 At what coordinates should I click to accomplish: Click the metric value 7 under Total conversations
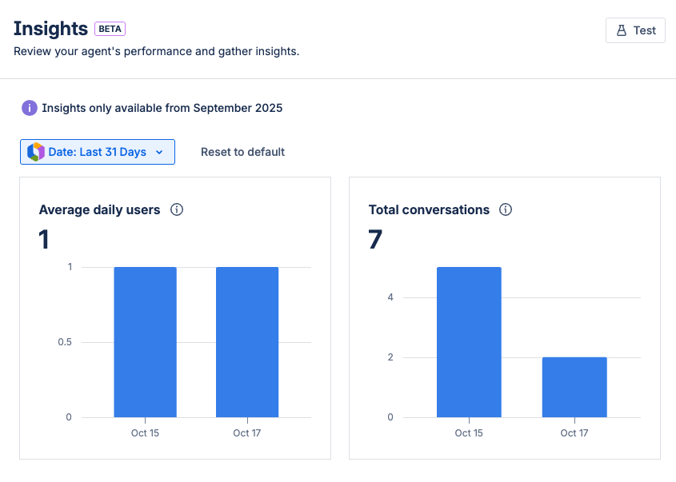374,239
